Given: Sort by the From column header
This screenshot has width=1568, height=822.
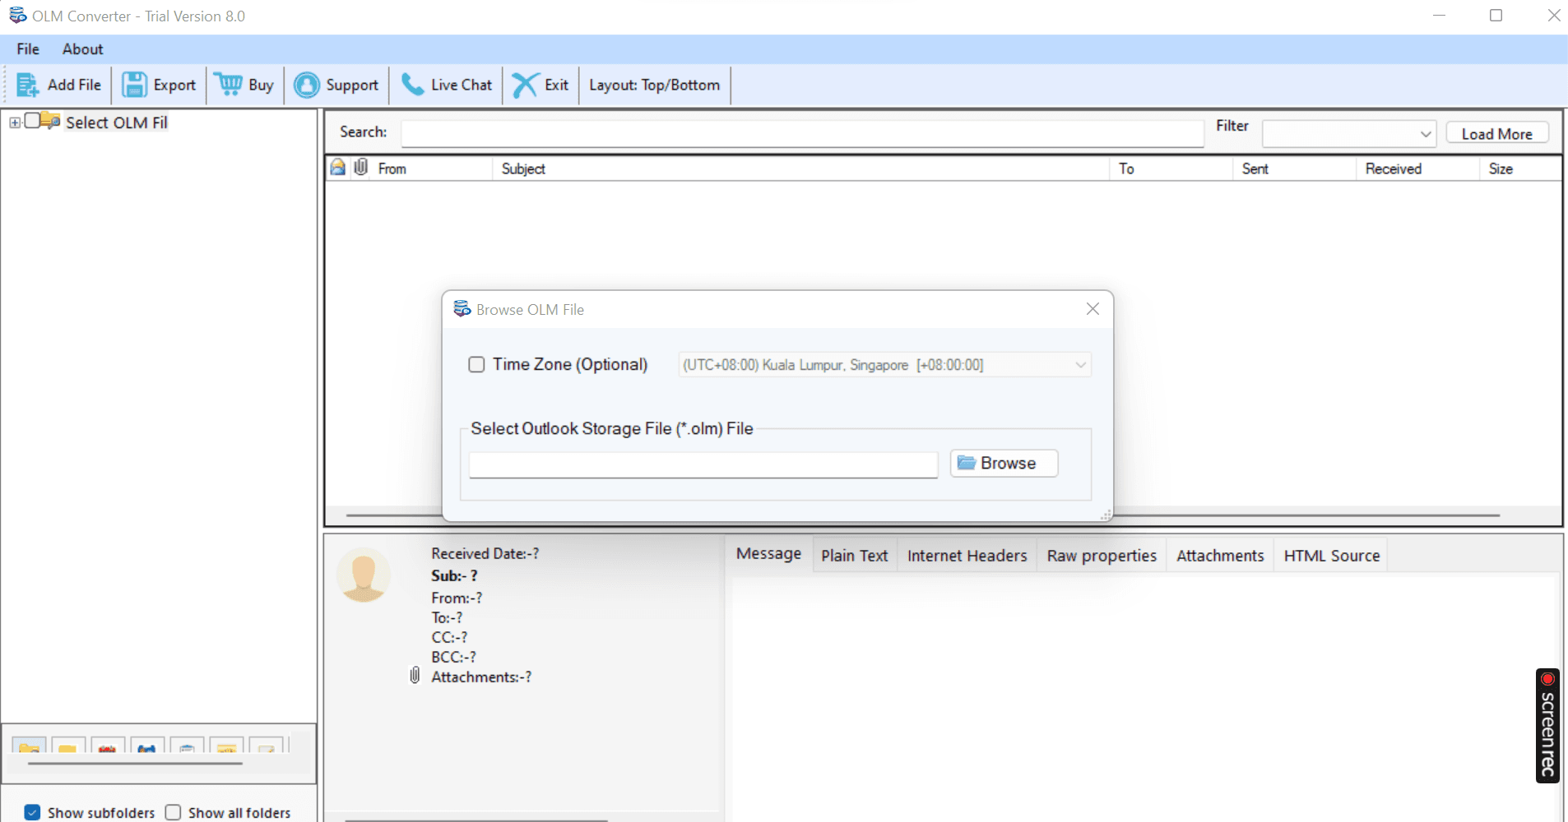Looking at the screenshot, I should (432, 169).
